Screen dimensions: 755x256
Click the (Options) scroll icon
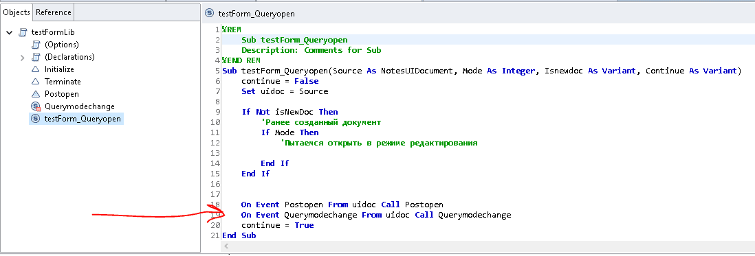(36, 45)
